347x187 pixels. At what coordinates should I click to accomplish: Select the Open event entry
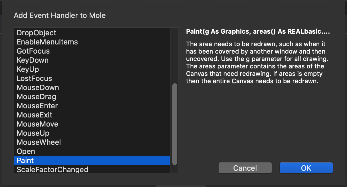pyautogui.click(x=92, y=151)
